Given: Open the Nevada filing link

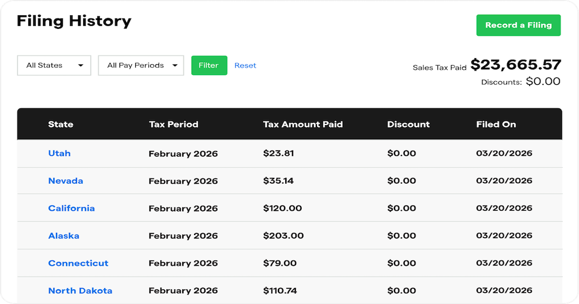Looking at the screenshot, I should (66, 181).
